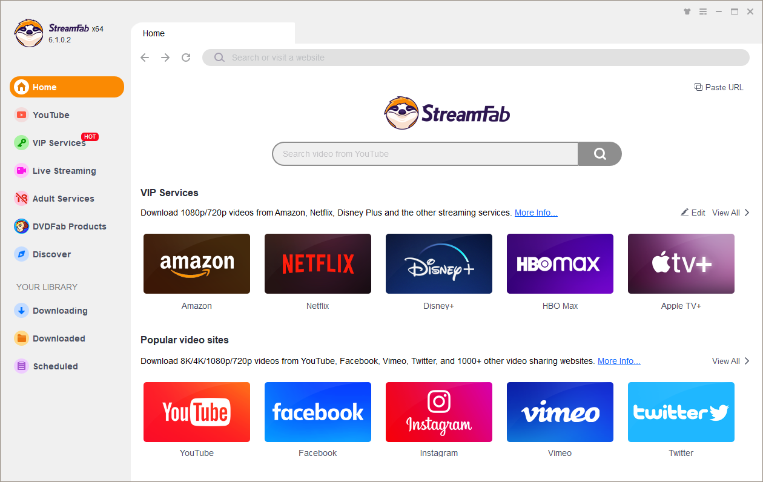Go back with the back arrow

click(145, 58)
